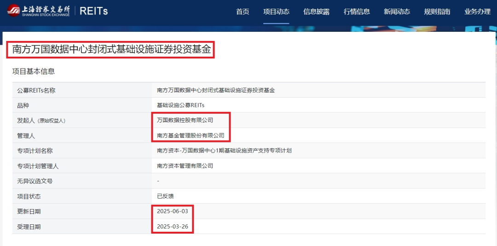Image resolution: width=497 pixels, height=246 pixels.
Task: Open the 首页 menu item
Action: tap(243, 12)
